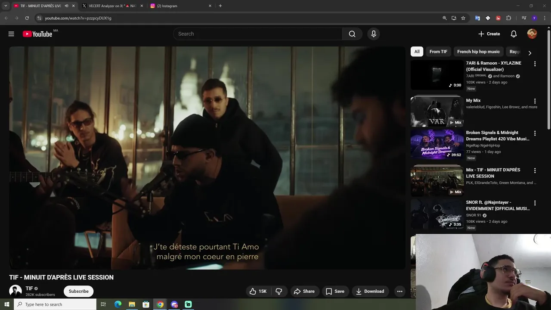Image resolution: width=551 pixels, height=310 pixels.
Task: Select the 'French hip hop music' chip
Action: tap(478, 52)
